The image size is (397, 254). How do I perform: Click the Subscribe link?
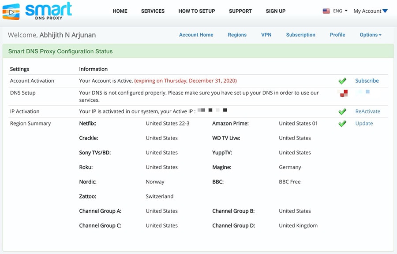point(367,81)
